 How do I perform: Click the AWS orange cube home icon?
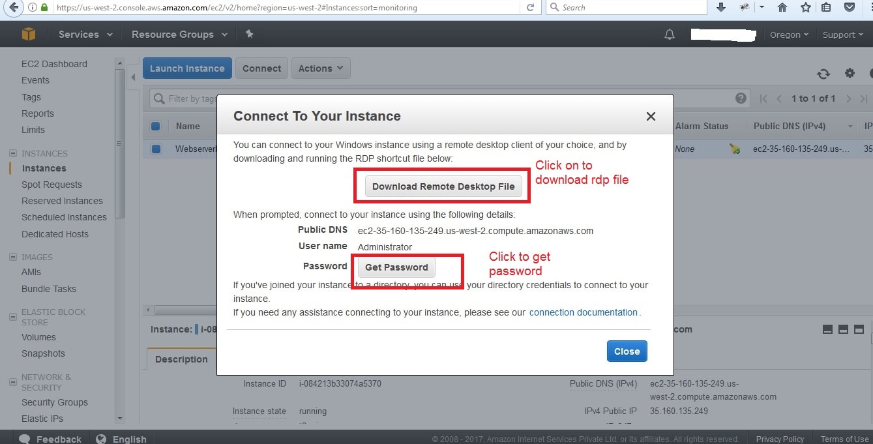29,34
